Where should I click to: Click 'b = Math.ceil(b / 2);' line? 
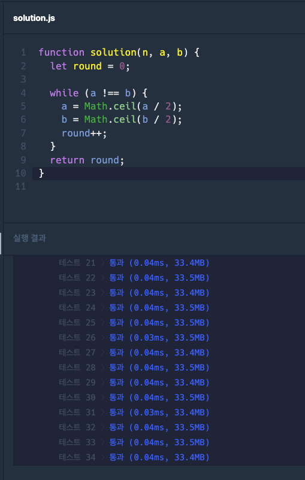122,119
